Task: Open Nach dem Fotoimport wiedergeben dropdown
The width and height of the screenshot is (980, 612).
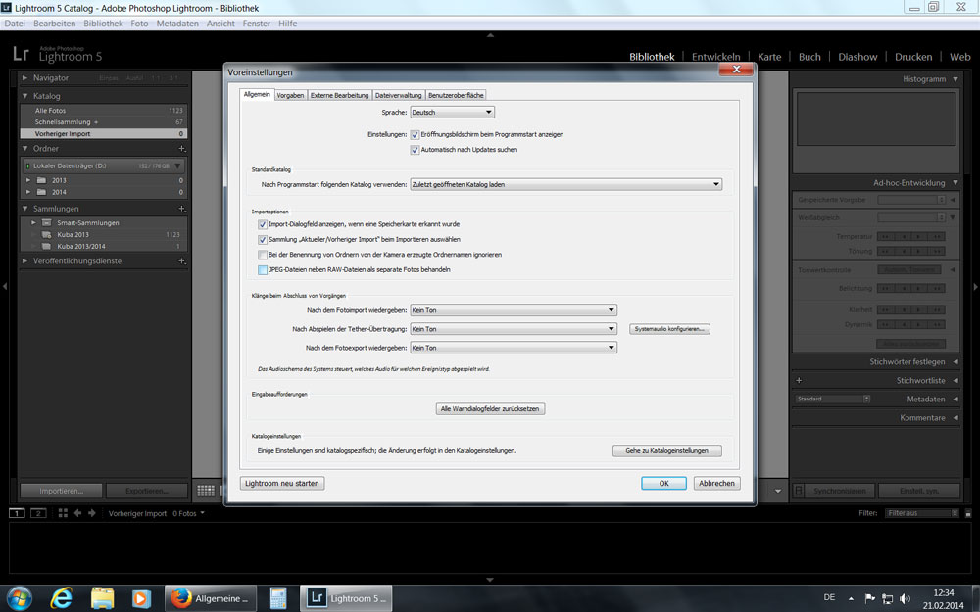Action: tap(514, 310)
